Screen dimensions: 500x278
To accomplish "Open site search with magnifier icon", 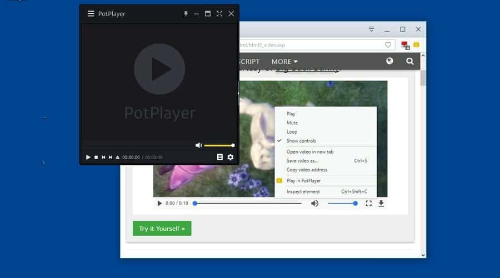I will coord(410,61).
